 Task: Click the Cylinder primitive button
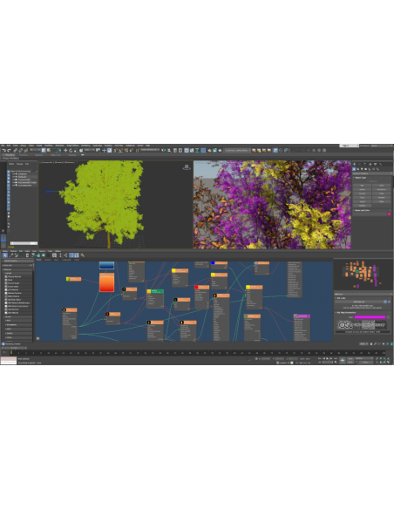pyautogui.click(x=363, y=193)
